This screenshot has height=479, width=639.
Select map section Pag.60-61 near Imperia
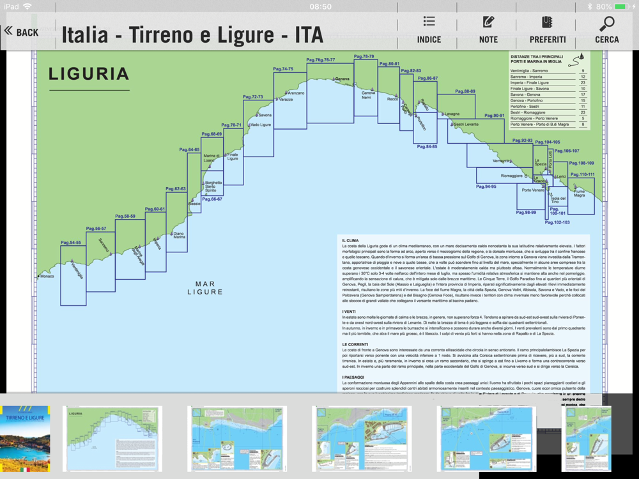[x=156, y=242]
